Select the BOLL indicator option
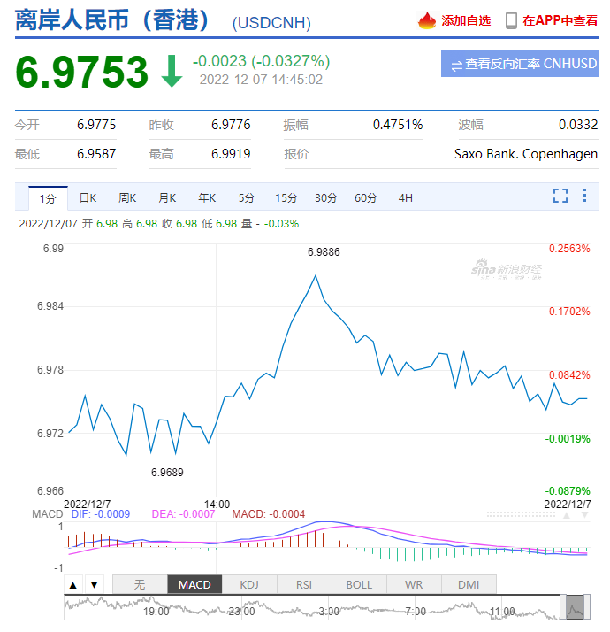Viewport: 610px width, 632px height. click(x=359, y=584)
